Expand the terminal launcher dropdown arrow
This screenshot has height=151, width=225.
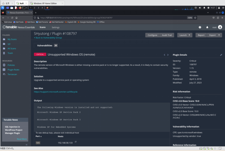click(x=27, y=8)
